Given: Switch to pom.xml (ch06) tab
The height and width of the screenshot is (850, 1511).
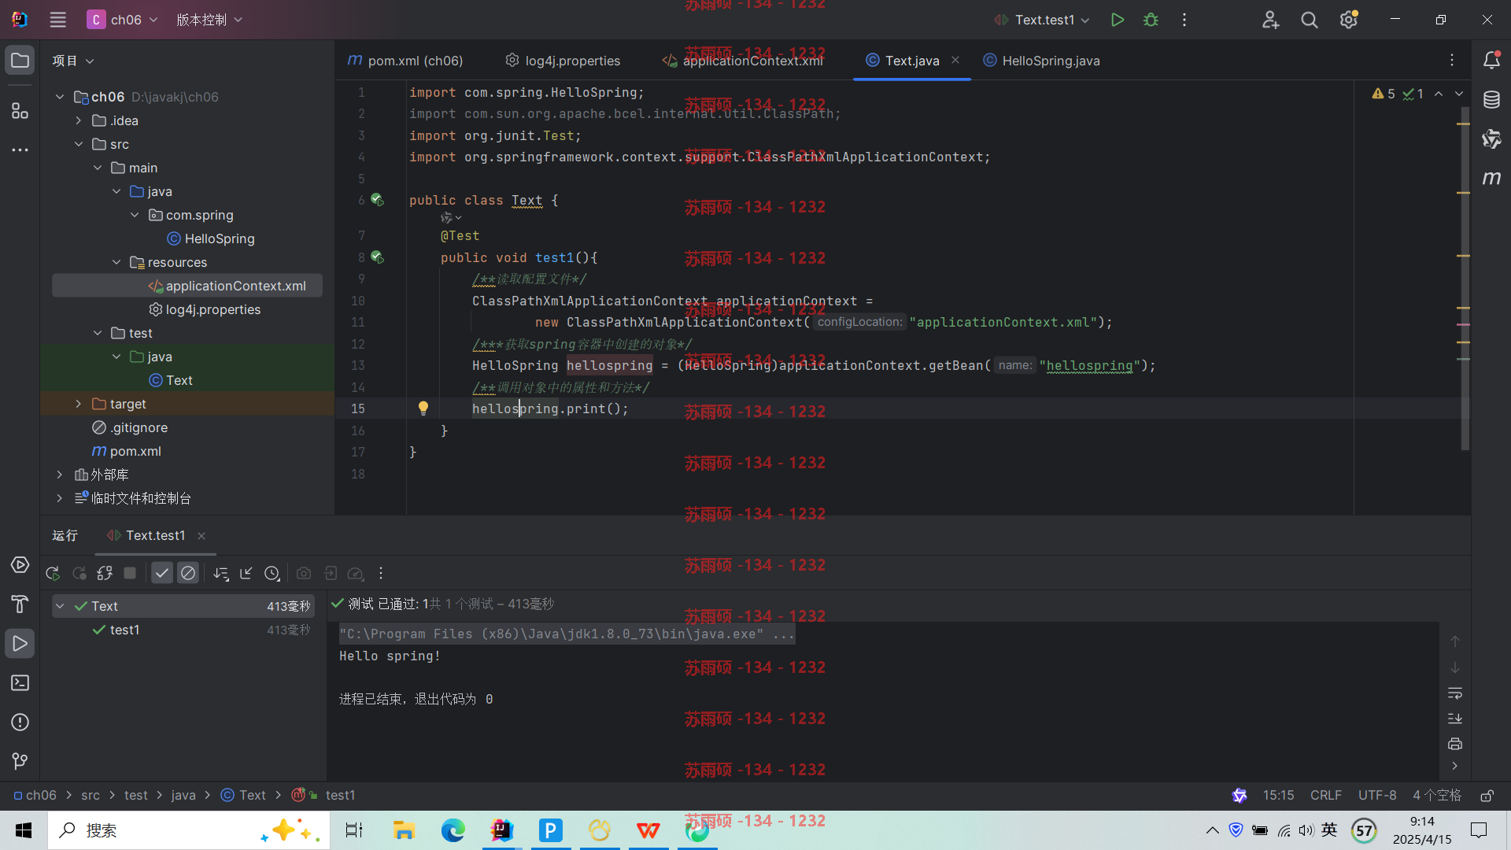Looking at the screenshot, I should pyautogui.click(x=405, y=61).
